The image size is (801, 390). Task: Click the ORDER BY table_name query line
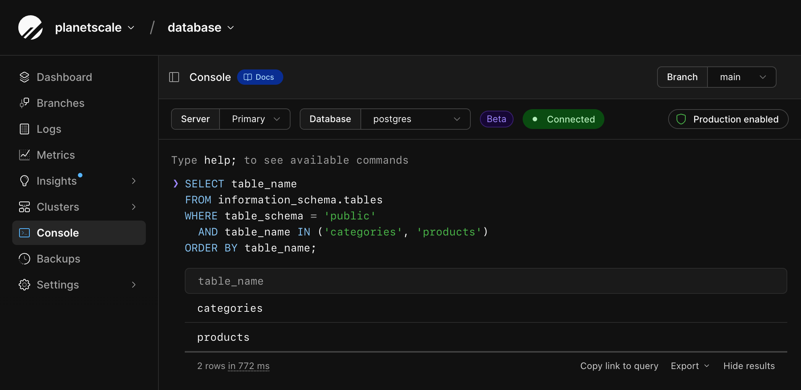[250, 248]
